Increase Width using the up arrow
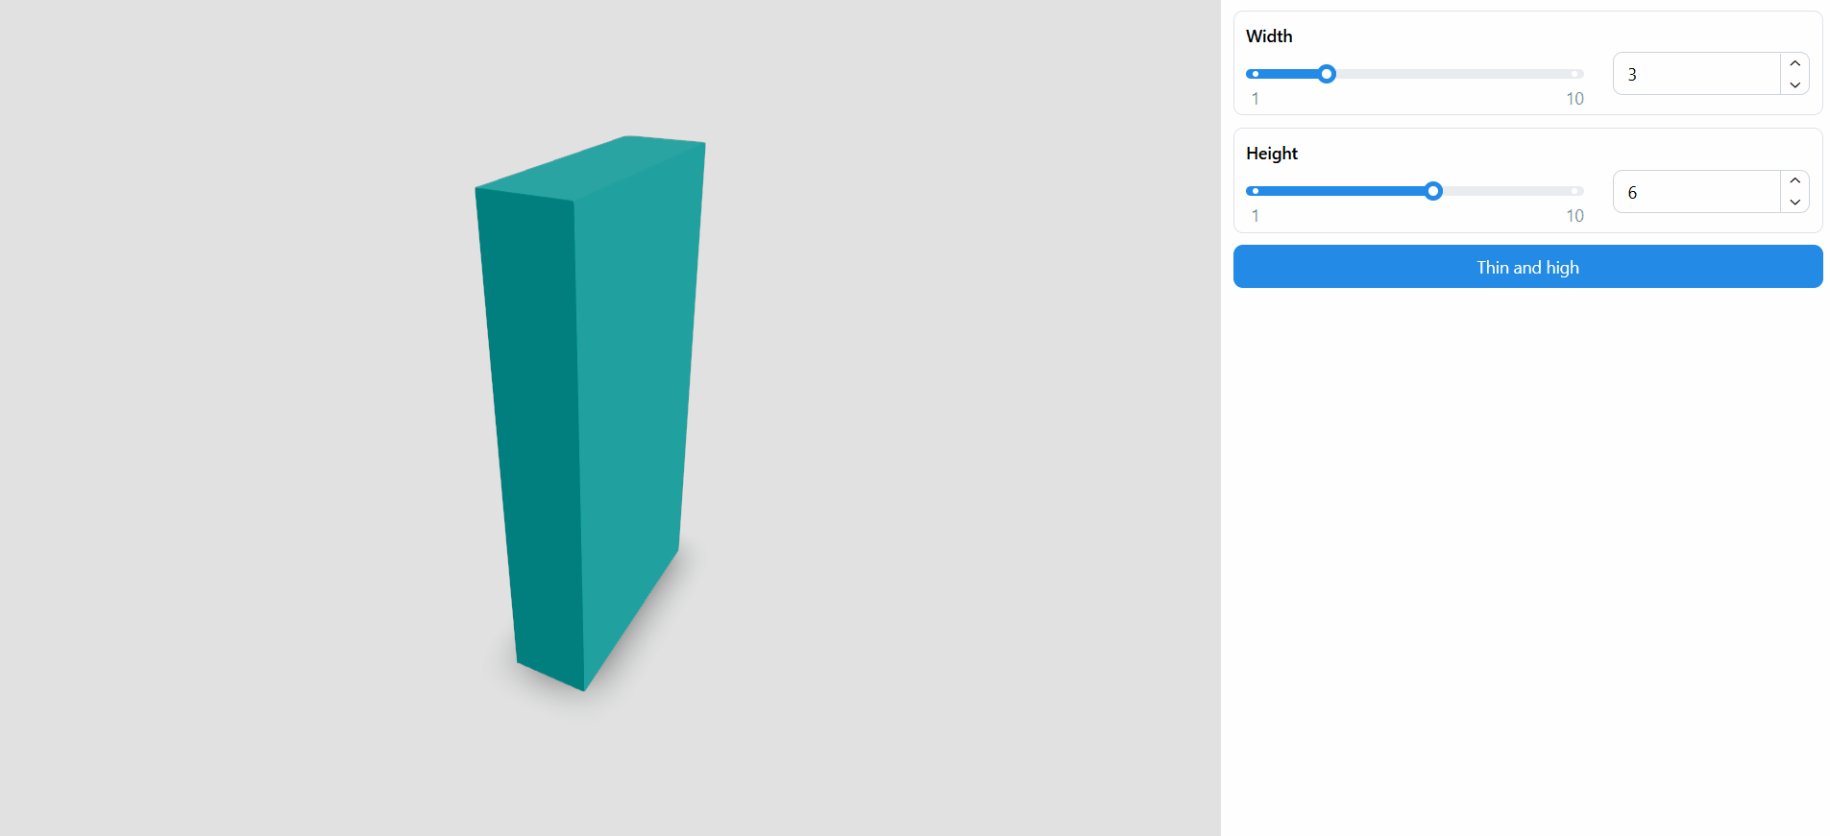Viewport: 1830px width, 836px height. click(x=1794, y=63)
